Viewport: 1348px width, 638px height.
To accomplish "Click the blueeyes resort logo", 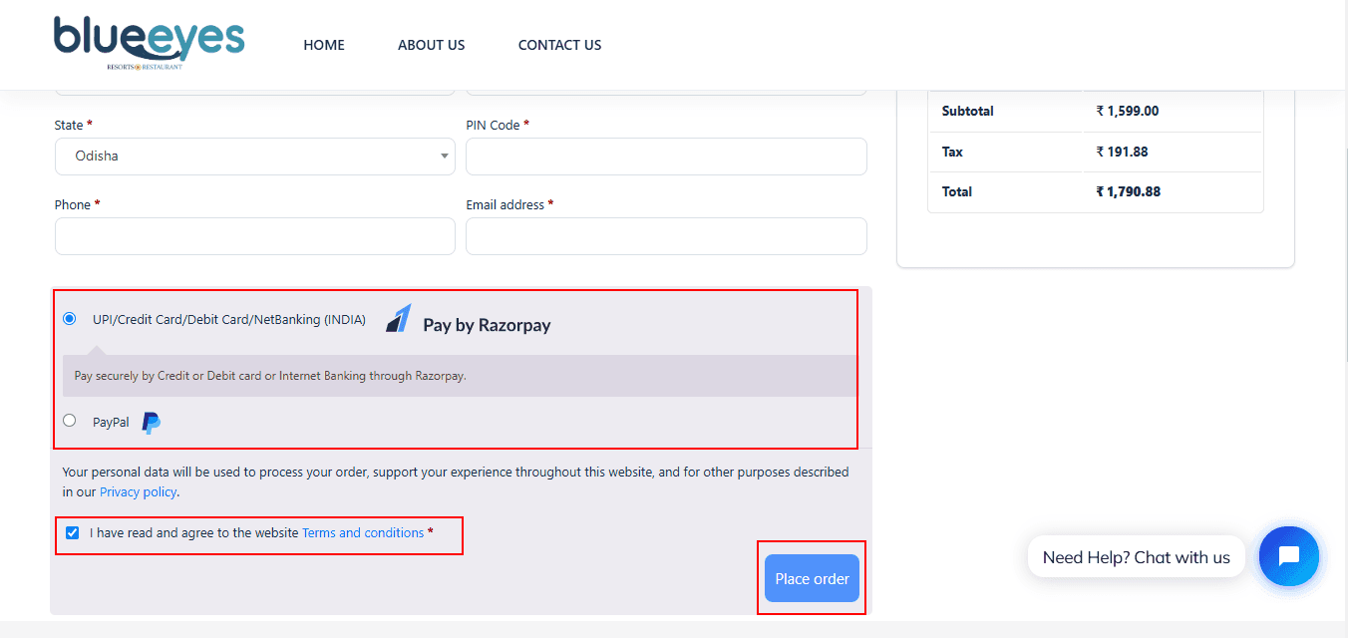I will [x=149, y=42].
